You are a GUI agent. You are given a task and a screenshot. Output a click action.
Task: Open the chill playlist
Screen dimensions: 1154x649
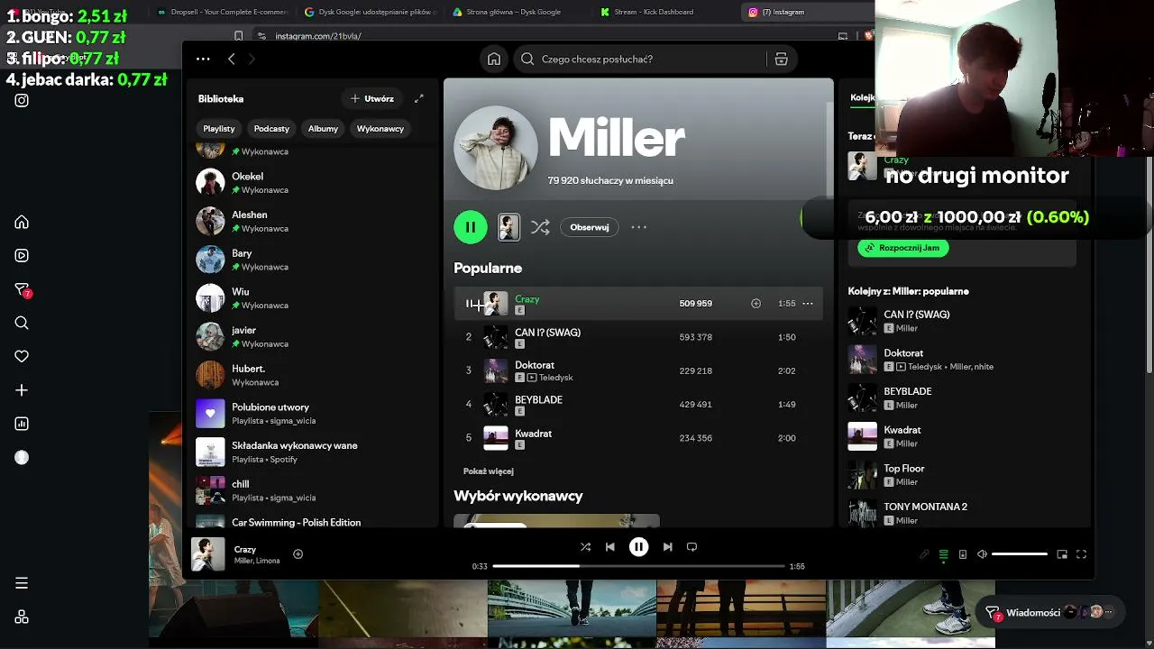[x=310, y=490]
